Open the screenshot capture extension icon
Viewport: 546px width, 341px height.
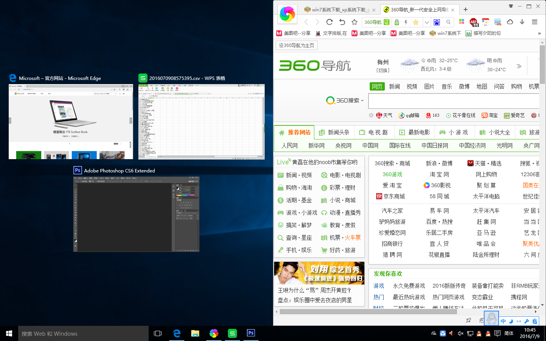point(497,22)
